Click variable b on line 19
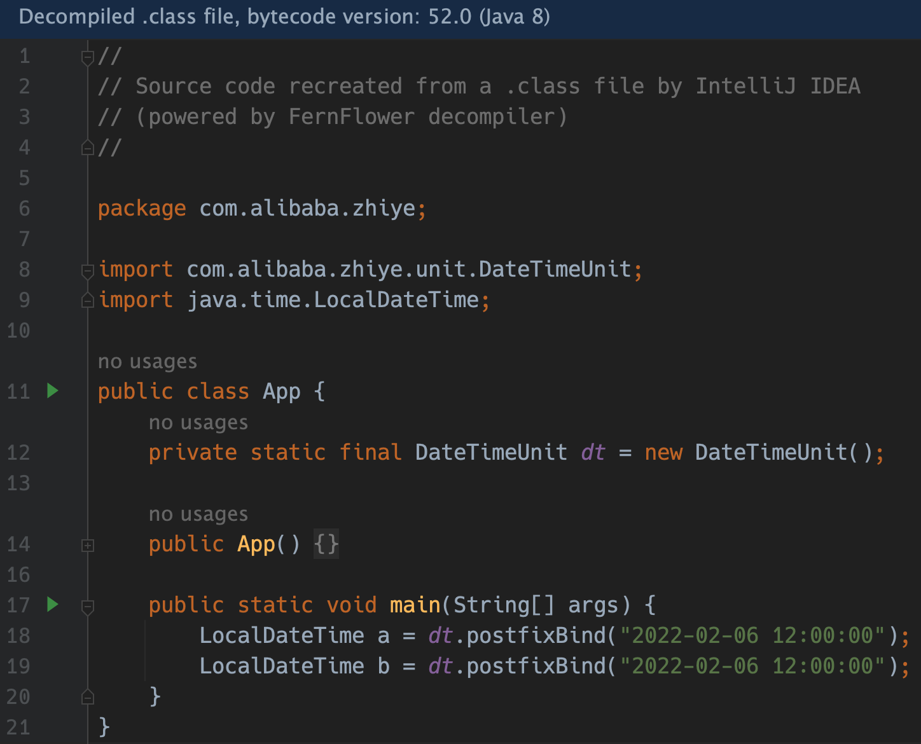This screenshot has height=744, width=921. click(384, 666)
